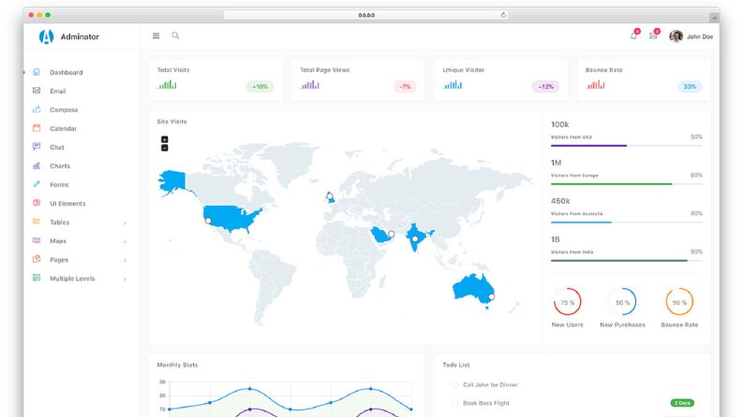Click John Doe's avatar picture
The width and height of the screenshot is (743, 417).
coord(676,36)
